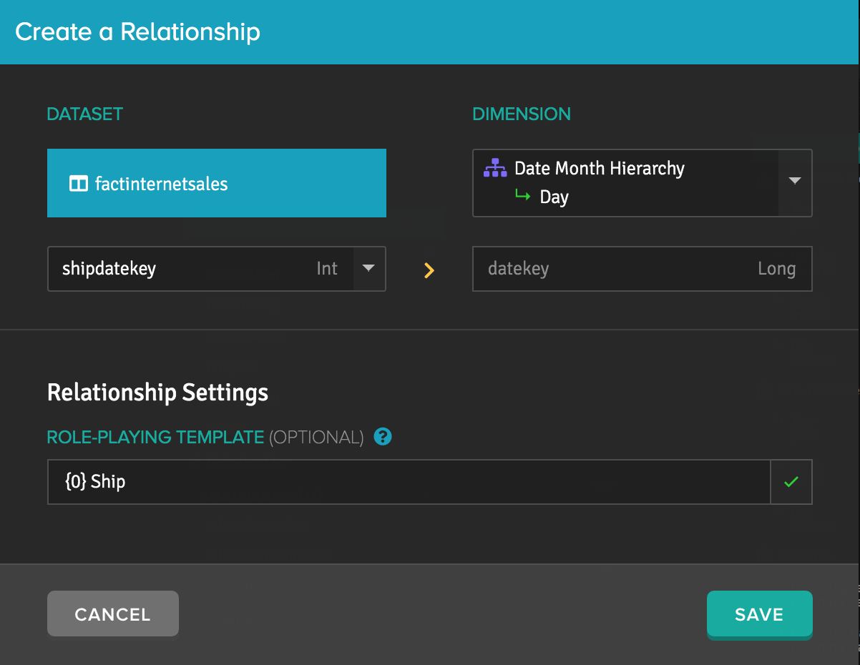Click the green Day level arrow icon

point(523,195)
